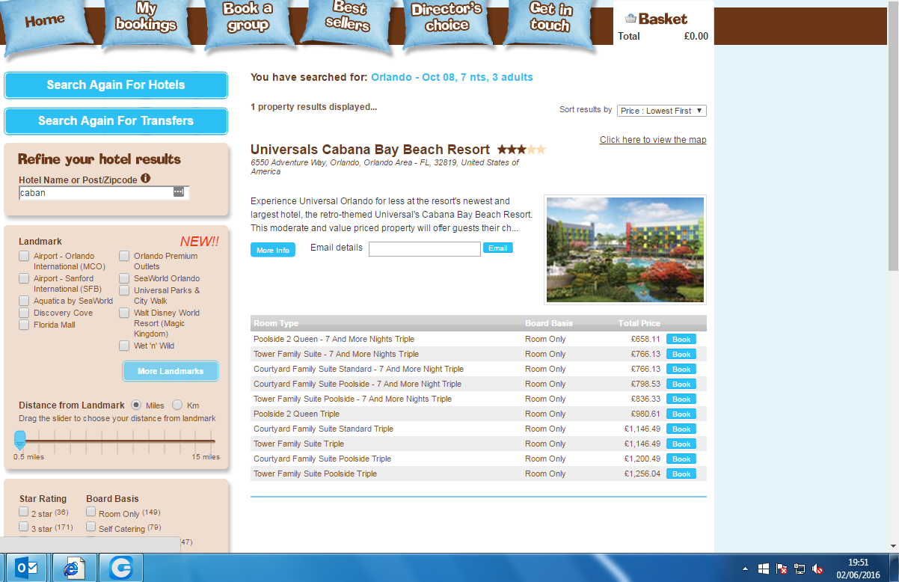This screenshot has width=899, height=582.
Task: Open the blue G application in the taskbar
Action: pos(120,568)
